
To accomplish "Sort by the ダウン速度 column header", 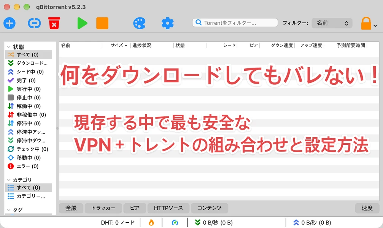I will 277,45.
